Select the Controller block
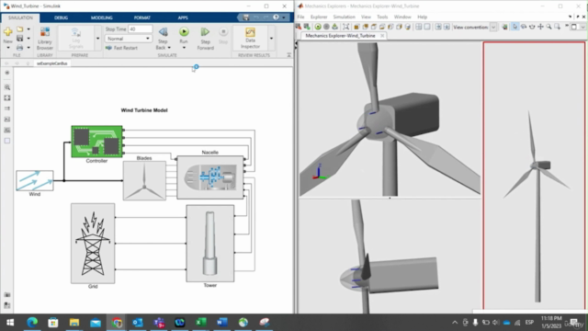This screenshot has height=331, width=588. point(96,142)
